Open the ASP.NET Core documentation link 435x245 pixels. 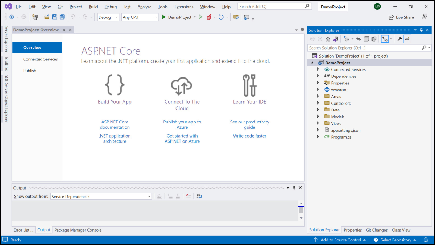pyautogui.click(x=115, y=124)
